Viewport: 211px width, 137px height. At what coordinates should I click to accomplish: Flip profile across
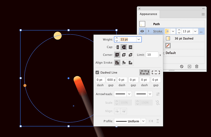(x=158, y=121)
